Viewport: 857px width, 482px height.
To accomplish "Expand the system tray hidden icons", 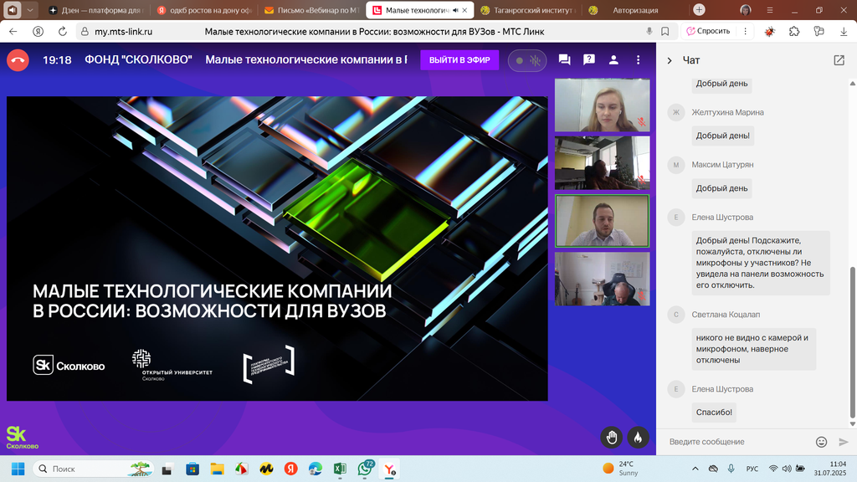I will click(x=695, y=469).
